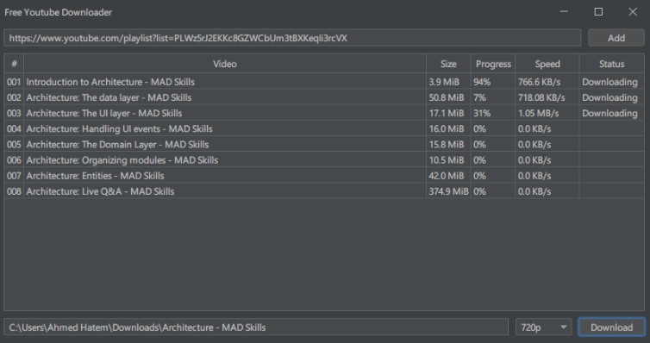Focus the YouTube playlist URL field
The image size is (650, 343).
(292, 38)
